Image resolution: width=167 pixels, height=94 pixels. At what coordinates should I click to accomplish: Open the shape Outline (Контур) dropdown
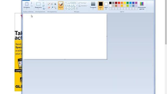(x=83, y=3)
